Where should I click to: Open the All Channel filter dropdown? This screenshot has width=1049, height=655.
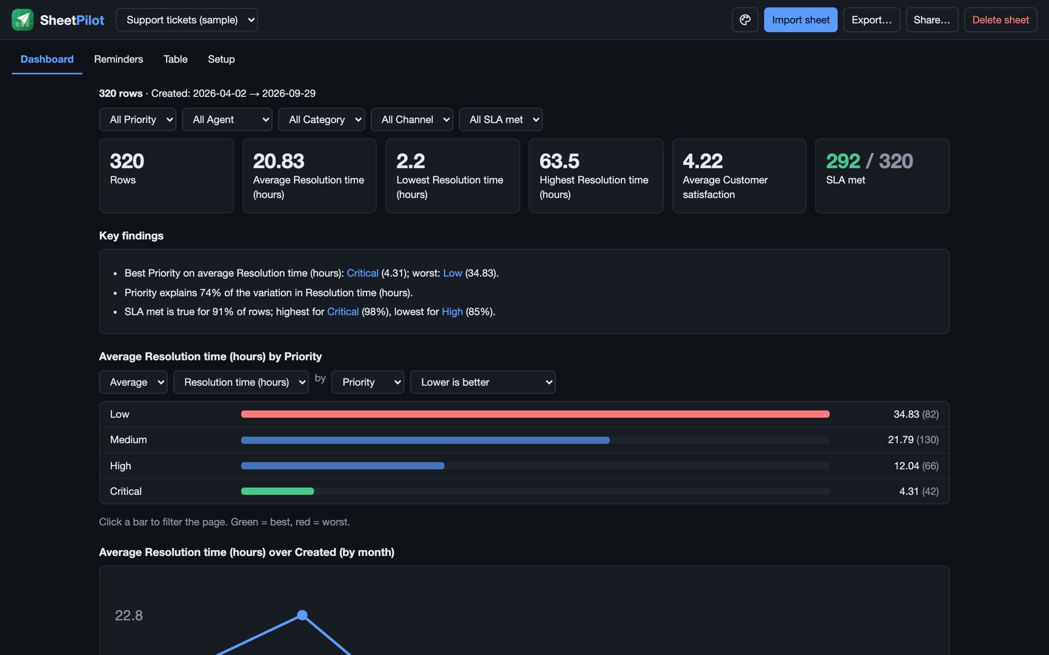tap(411, 119)
